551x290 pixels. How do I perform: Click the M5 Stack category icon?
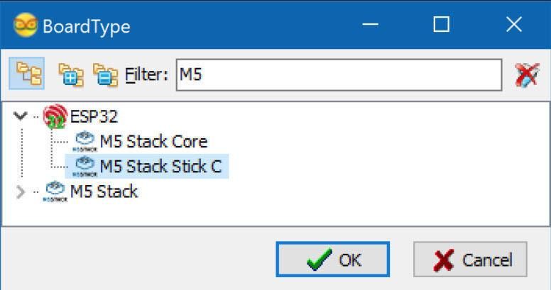(x=55, y=192)
